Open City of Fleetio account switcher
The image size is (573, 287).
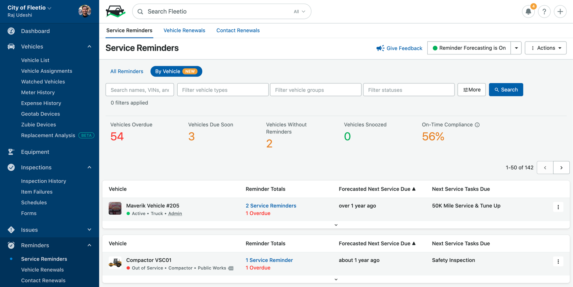(x=29, y=8)
